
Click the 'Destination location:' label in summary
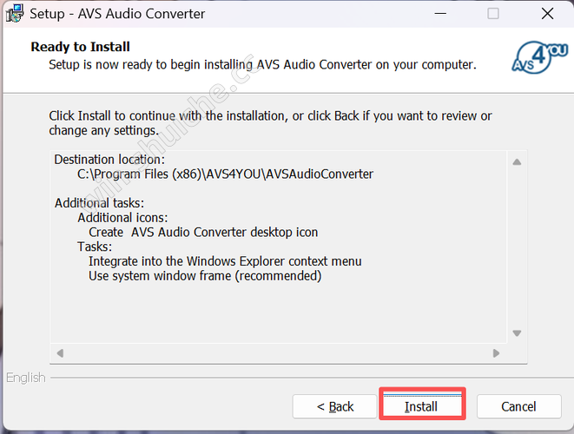click(x=109, y=160)
